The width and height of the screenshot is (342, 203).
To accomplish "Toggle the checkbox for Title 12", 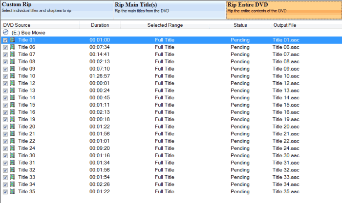I will (x=5, y=83).
